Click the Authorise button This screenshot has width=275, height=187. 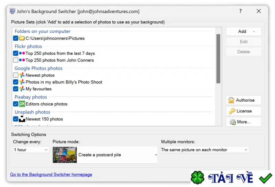244,100
